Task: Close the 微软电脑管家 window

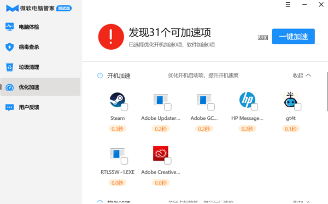Action: click(x=321, y=4)
